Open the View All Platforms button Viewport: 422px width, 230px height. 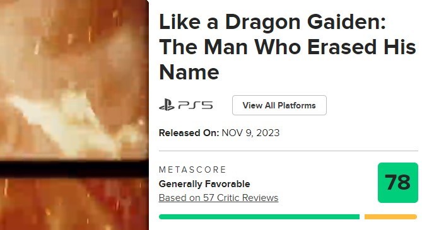[x=279, y=105]
